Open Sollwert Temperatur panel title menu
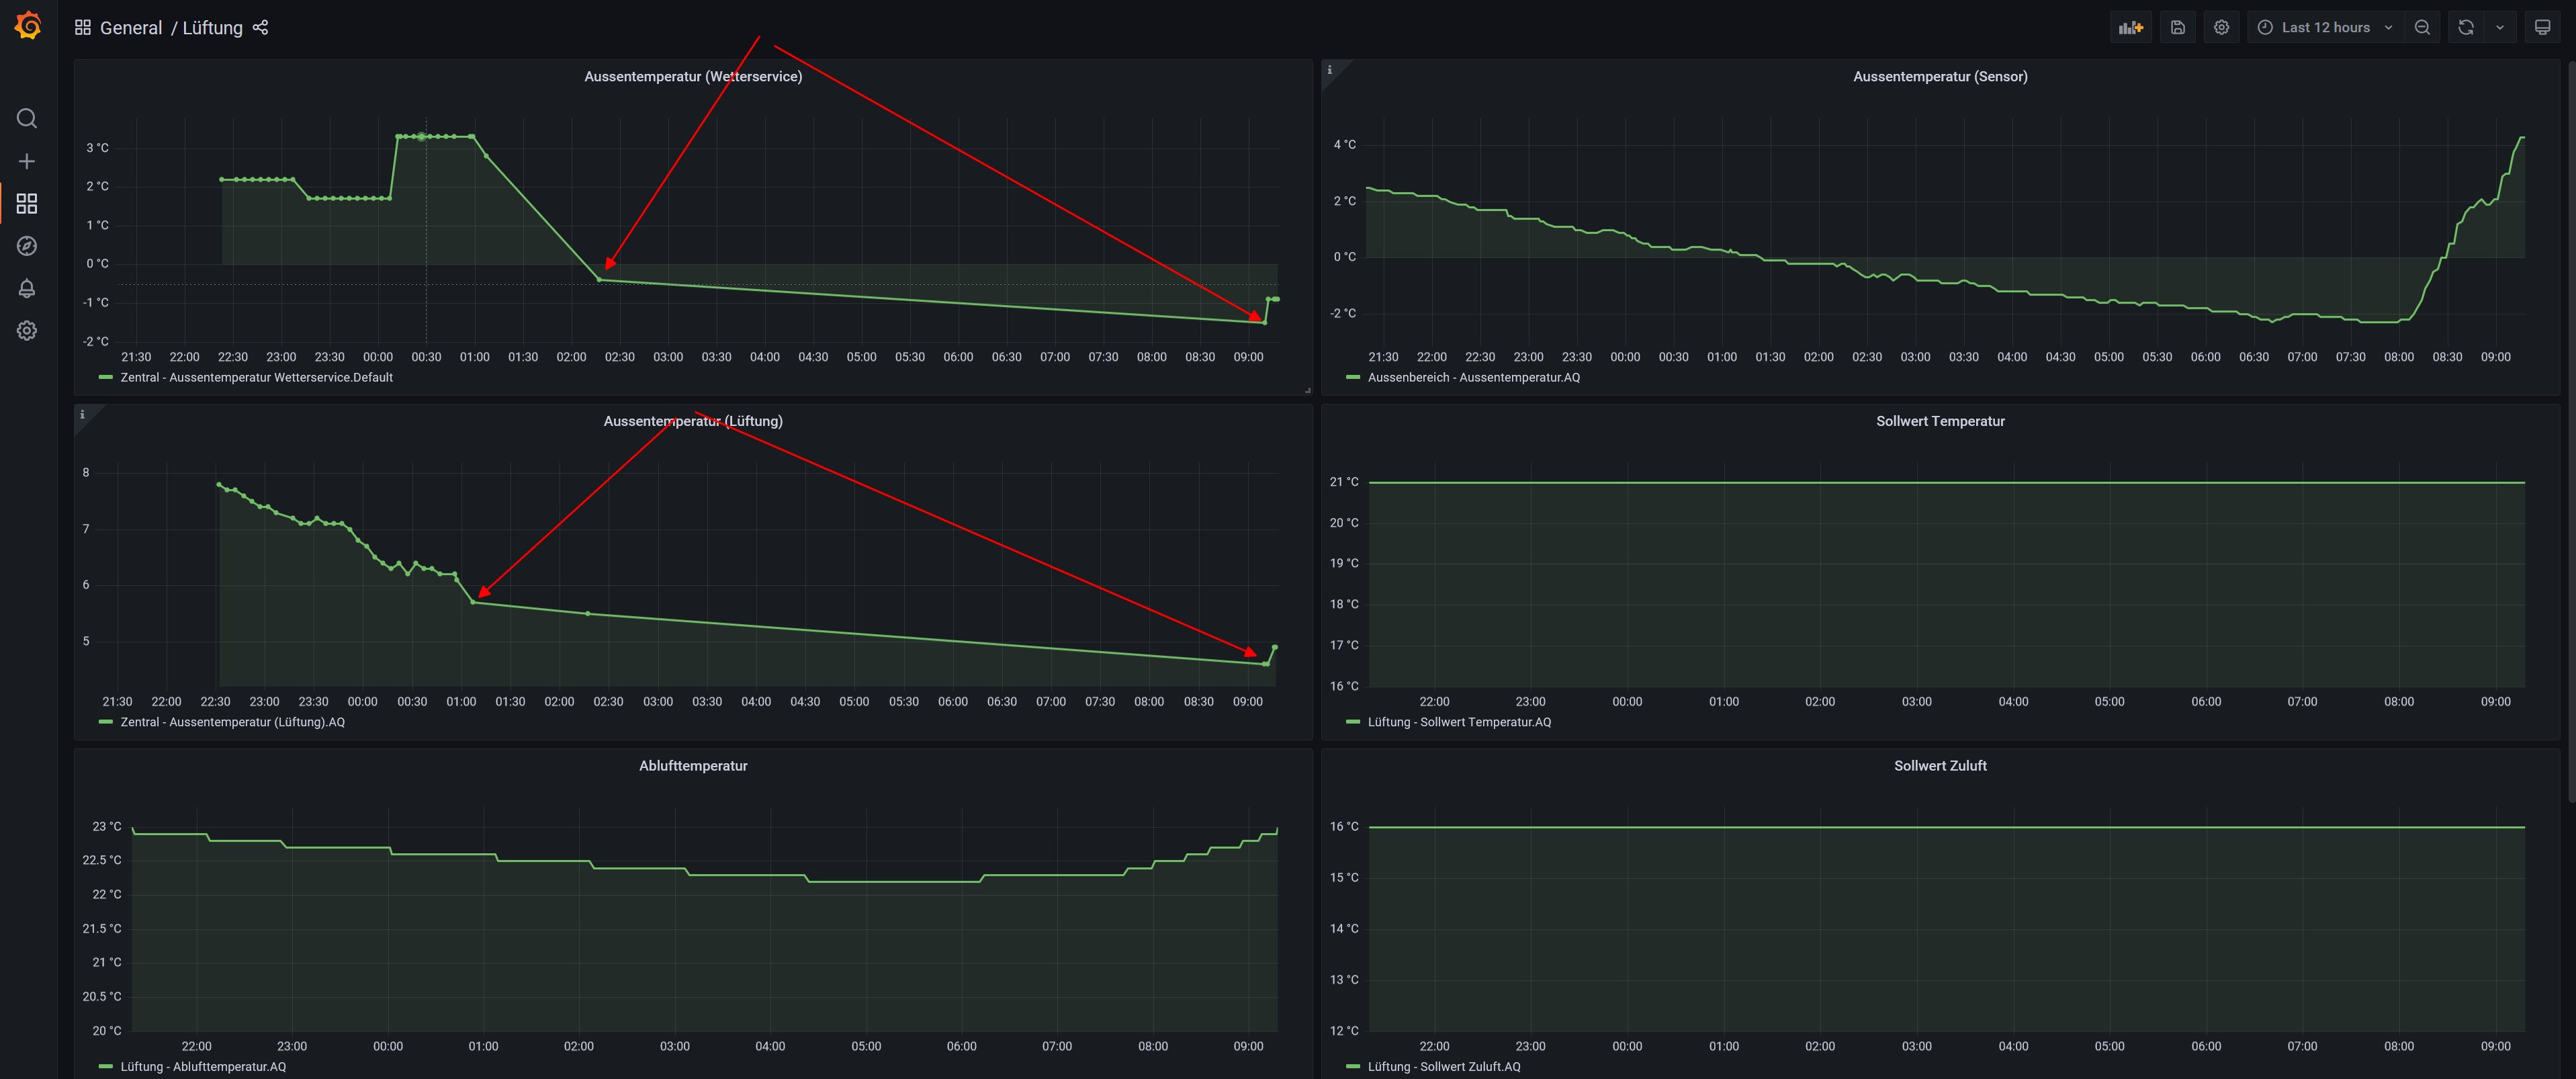 tap(1940, 421)
